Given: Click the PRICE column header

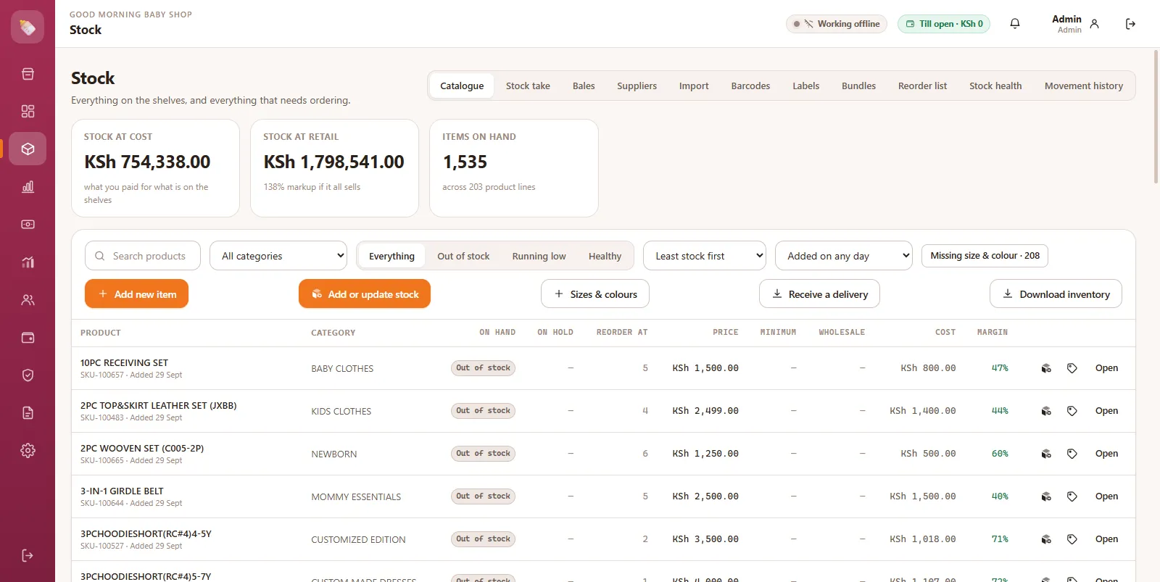Looking at the screenshot, I should tap(725, 333).
